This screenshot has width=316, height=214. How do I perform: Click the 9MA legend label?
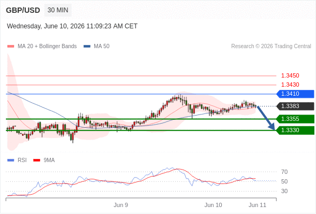click(x=49, y=160)
